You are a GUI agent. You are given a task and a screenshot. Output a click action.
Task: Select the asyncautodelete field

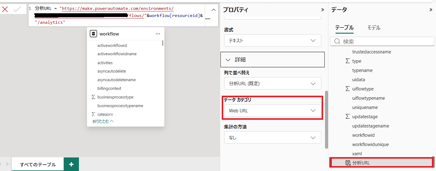[x=112, y=71]
